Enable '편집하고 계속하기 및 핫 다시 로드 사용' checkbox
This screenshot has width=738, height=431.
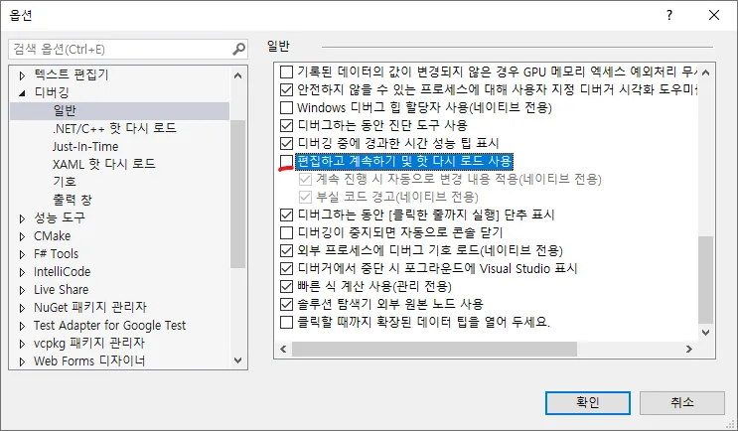point(287,161)
